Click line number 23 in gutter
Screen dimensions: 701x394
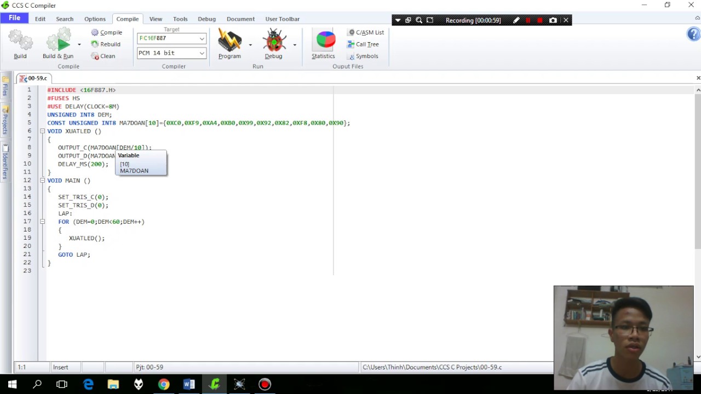click(27, 271)
